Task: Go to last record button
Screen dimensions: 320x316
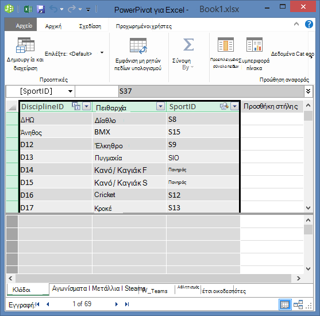Action: pyautogui.click(x=127, y=305)
